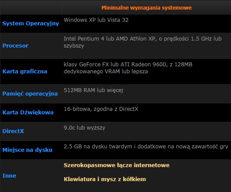Click '9.0c lub wyższy' value

[84, 128]
